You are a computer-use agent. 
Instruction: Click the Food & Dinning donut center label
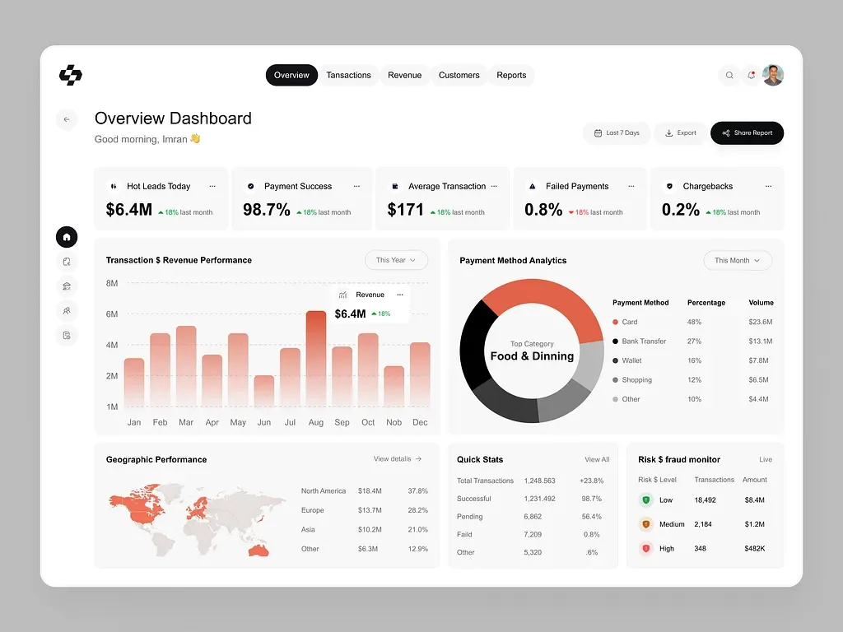coord(533,356)
